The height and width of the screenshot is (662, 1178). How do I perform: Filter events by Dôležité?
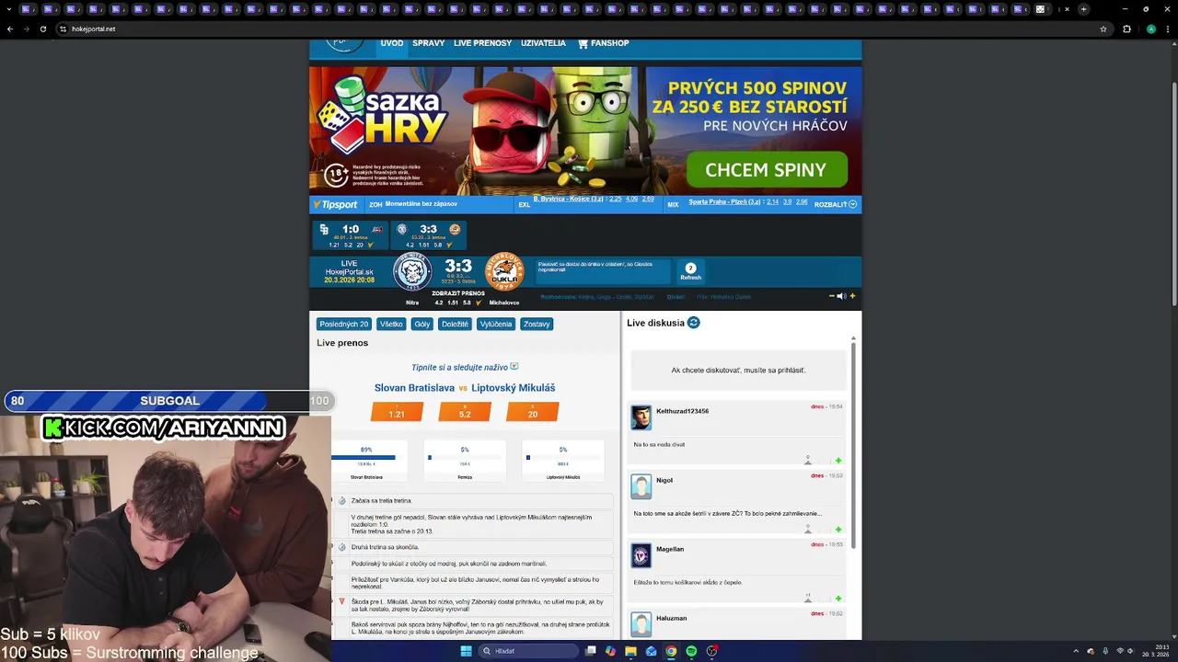click(x=455, y=324)
